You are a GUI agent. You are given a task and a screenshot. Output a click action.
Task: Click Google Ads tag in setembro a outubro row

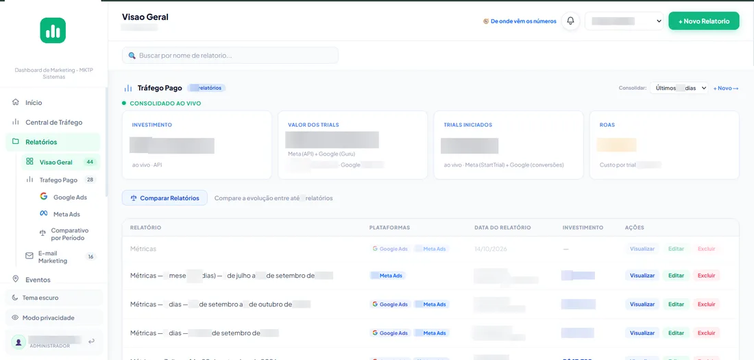tap(390, 304)
